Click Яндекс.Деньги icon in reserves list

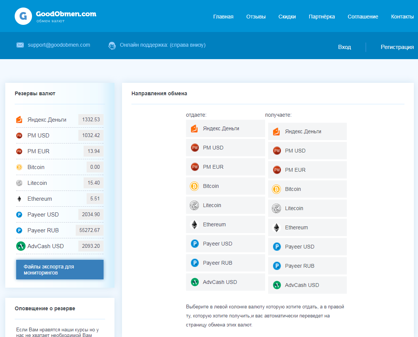pyautogui.click(x=19, y=120)
